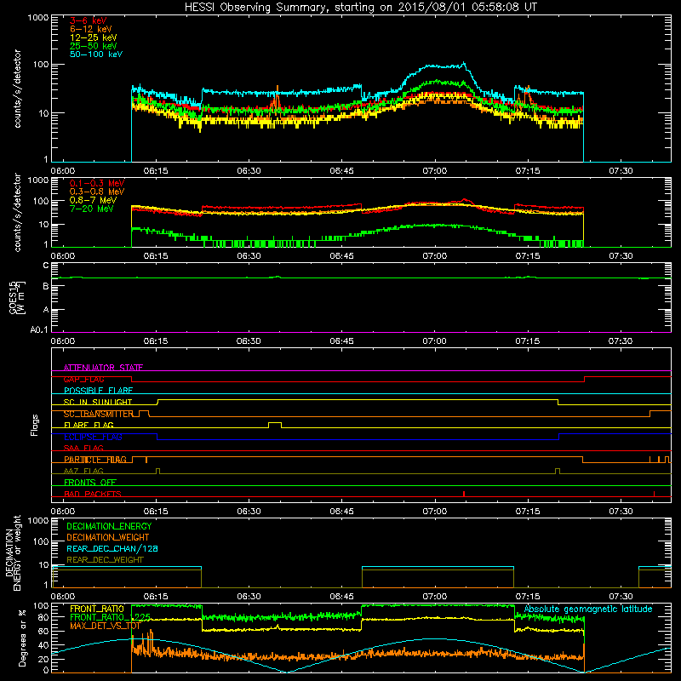Click the green FRONT_RATIO_1225 legend label
681x681 pixels.
tap(111, 617)
